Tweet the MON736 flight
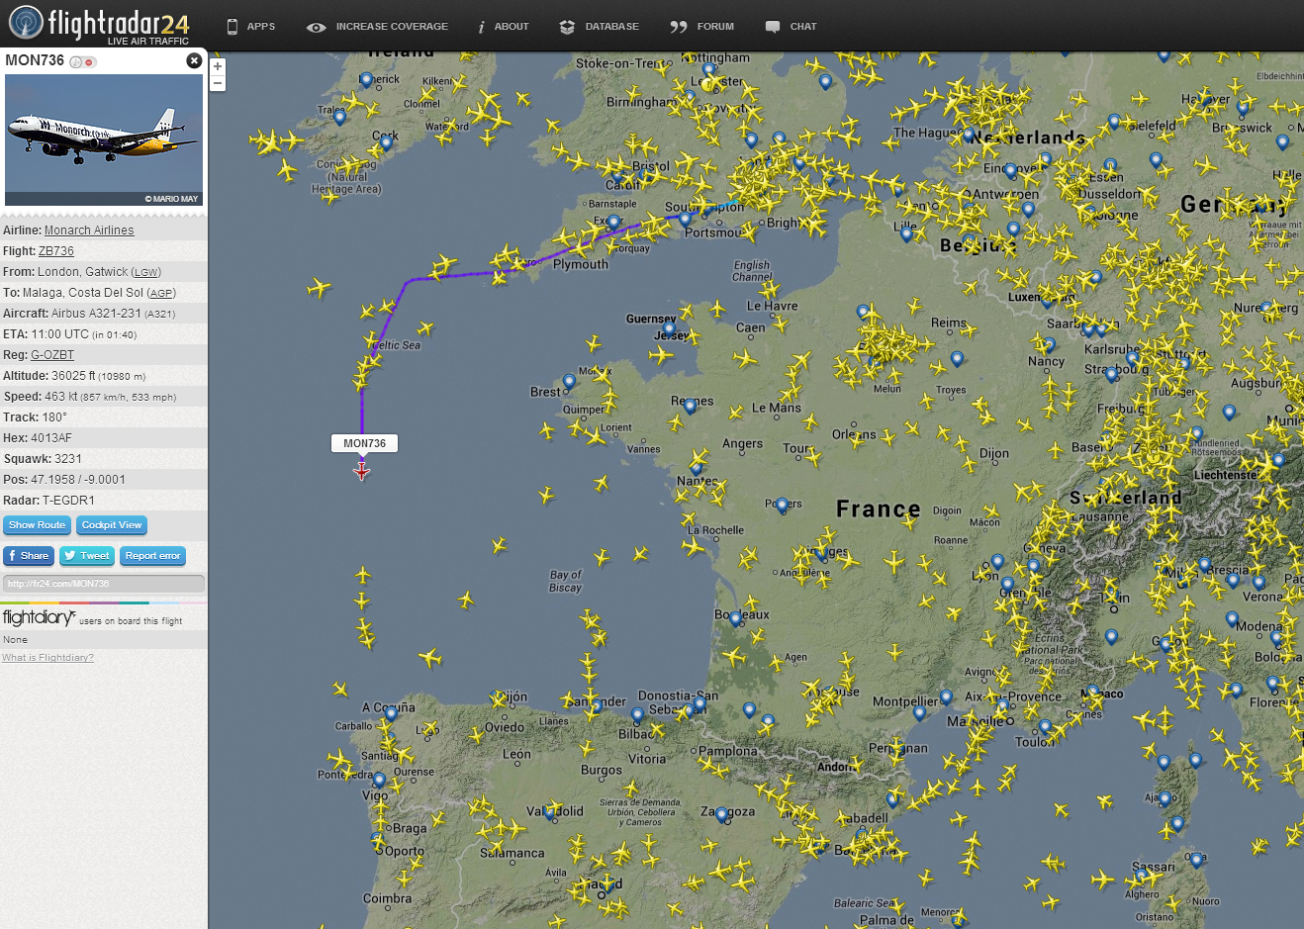This screenshot has height=929, width=1304. [x=87, y=556]
